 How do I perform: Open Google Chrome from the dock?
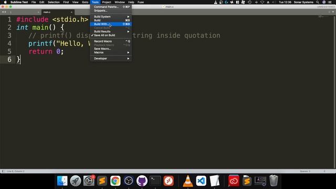coord(115,181)
